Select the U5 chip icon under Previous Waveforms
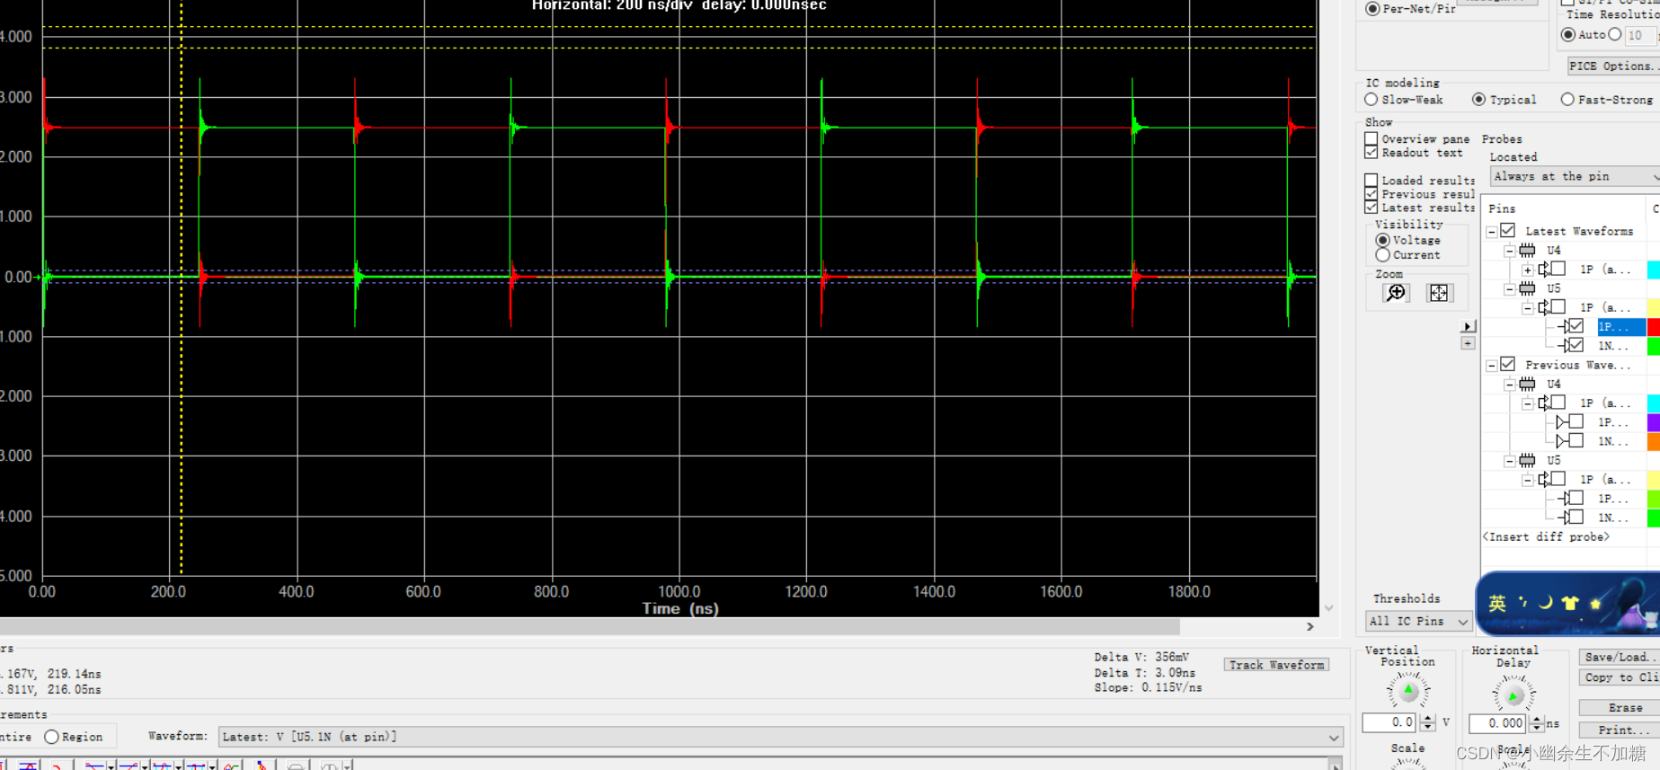Image resolution: width=1660 pixels, height=770 pixels. point(1527,460)
